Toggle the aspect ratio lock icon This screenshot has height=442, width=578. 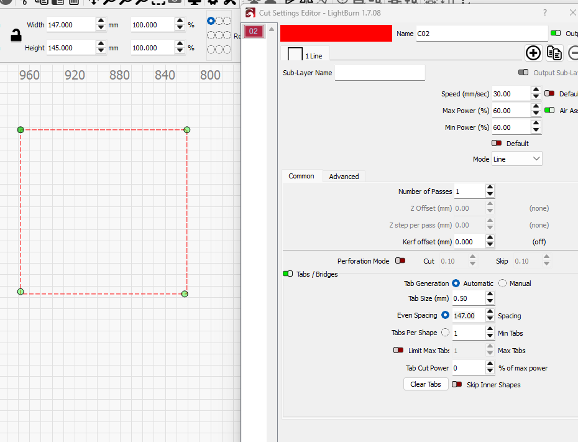coord(16,37)
